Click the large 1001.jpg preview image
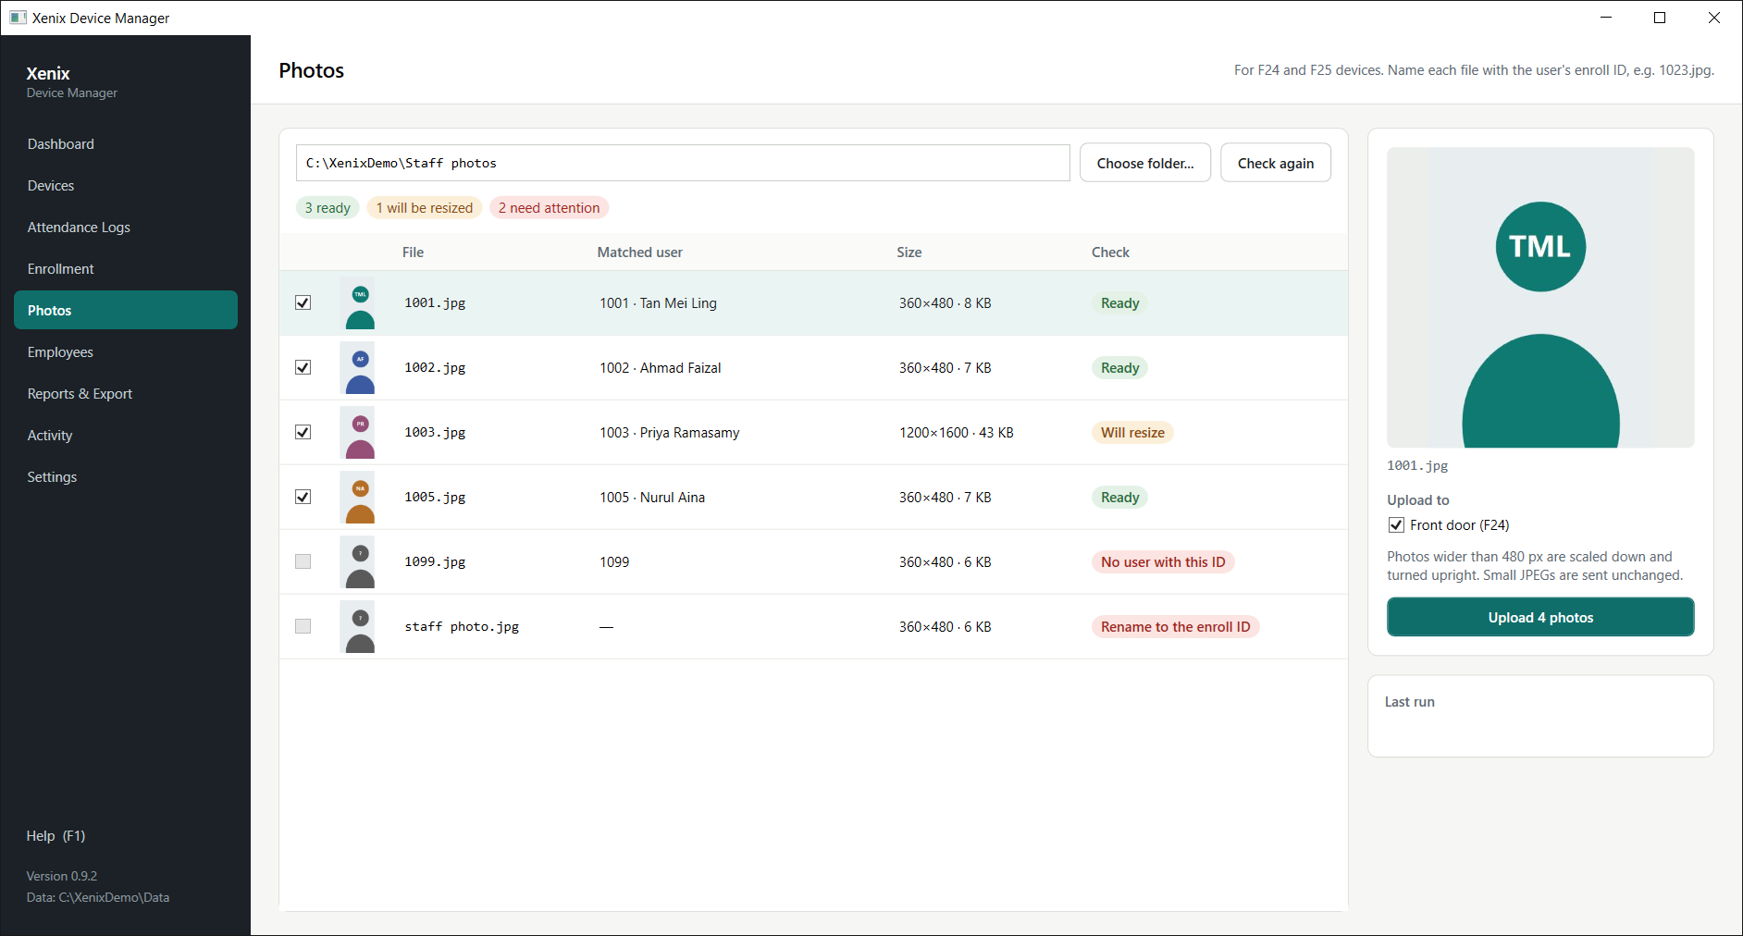The height and width of the screenshot is (936, 1743). pos(1540,297)
